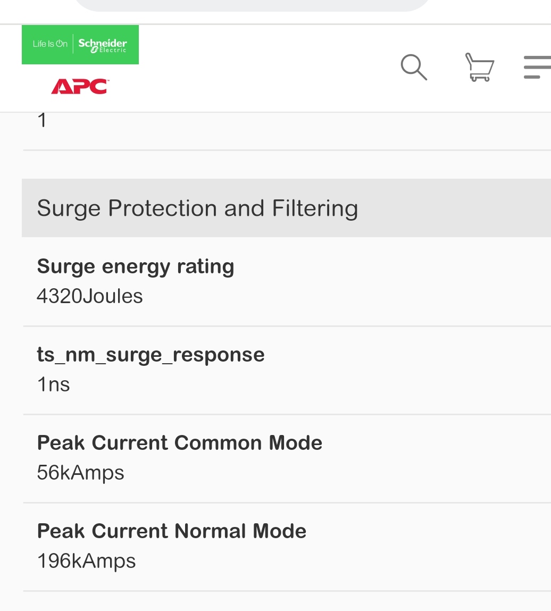Collapse the Surge Protection and Filtering section

(287, 208)
